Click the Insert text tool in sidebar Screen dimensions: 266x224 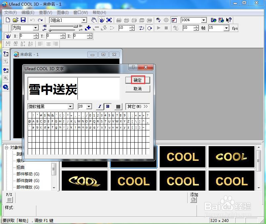pyautogui.click(x=6, y=54)
